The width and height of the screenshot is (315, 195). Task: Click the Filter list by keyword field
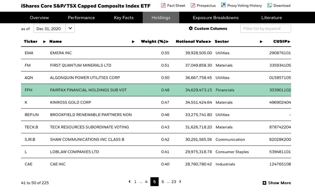(x=266, y=29)
